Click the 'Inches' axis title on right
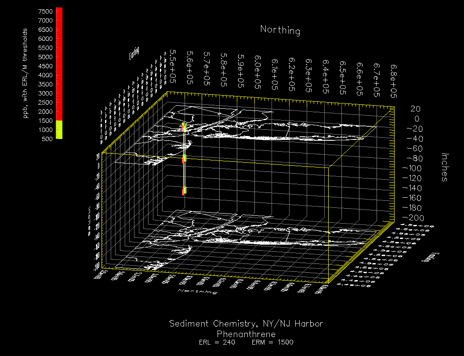464x356 pixels. click(445, 167)
